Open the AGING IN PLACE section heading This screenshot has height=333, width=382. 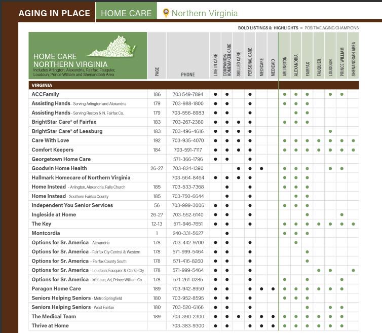tap(54, 13)
